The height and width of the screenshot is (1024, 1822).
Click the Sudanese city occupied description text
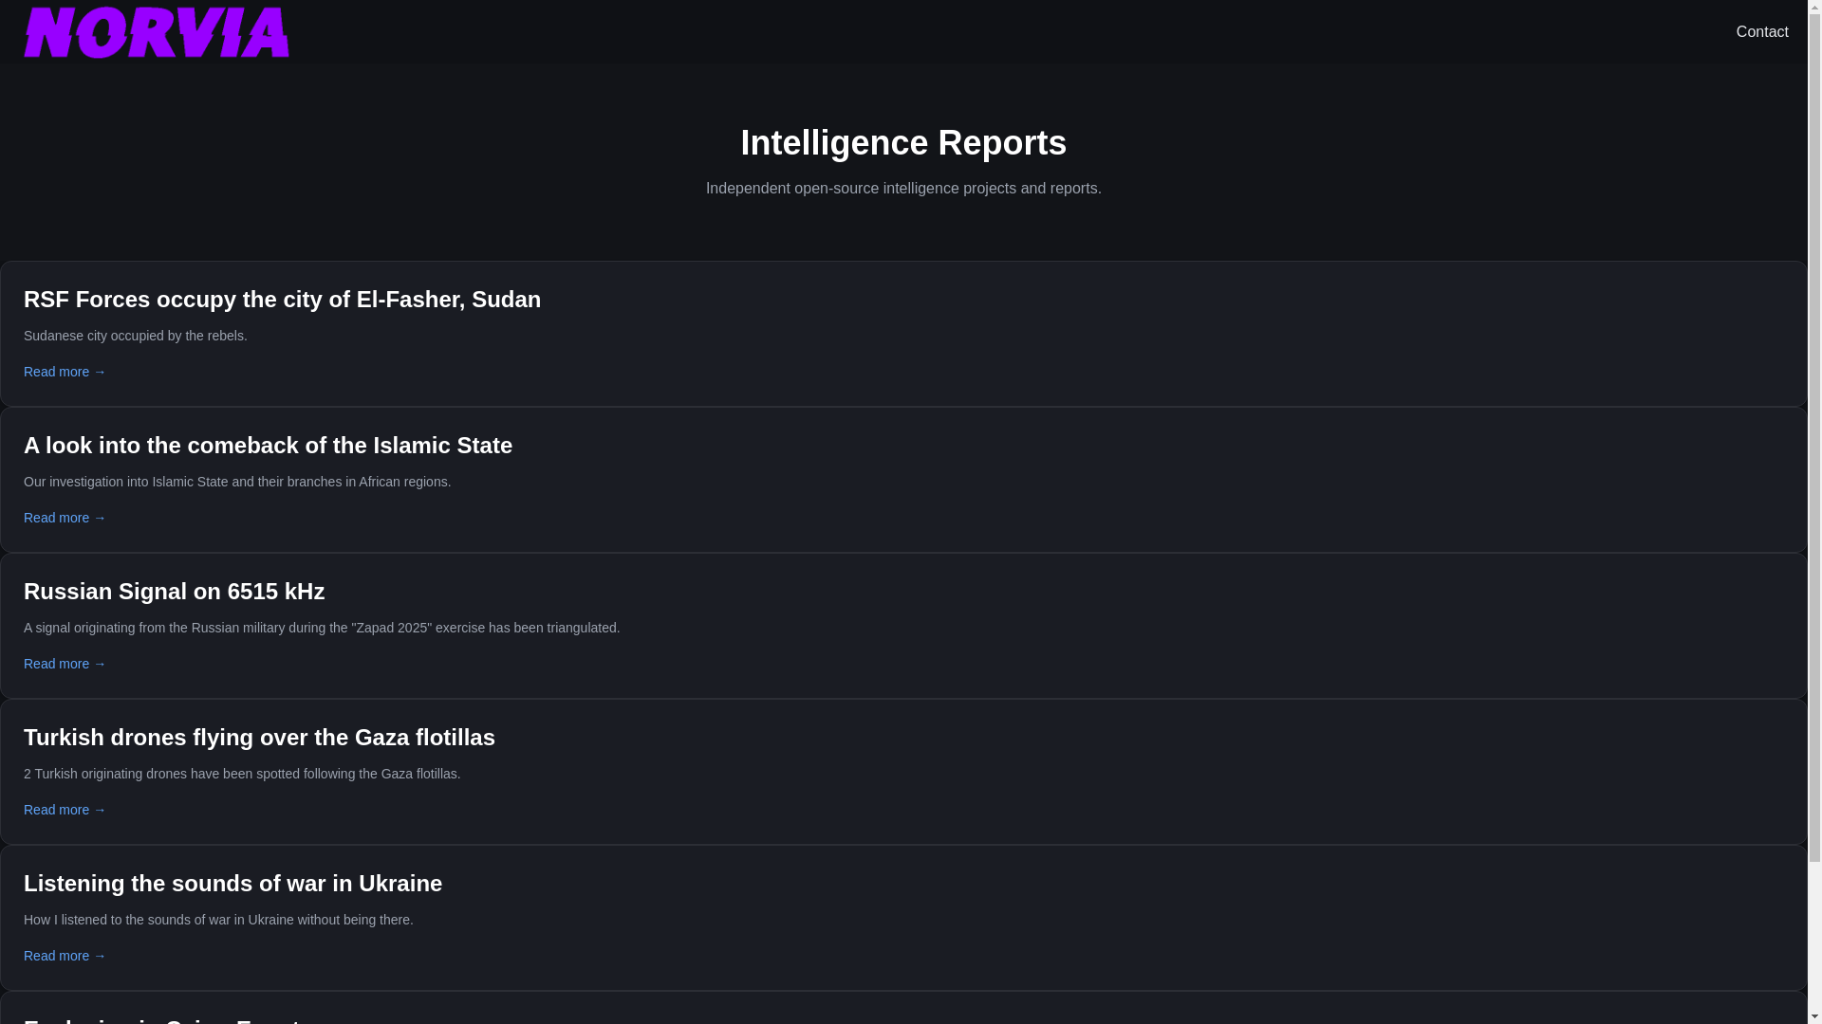click(x=135, y=336)
